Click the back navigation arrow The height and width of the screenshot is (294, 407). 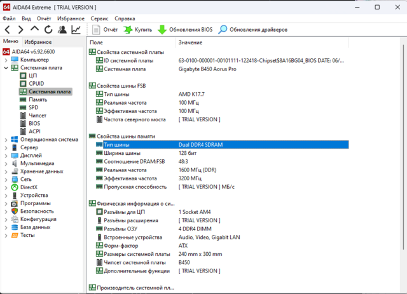[x=7, y=30]
